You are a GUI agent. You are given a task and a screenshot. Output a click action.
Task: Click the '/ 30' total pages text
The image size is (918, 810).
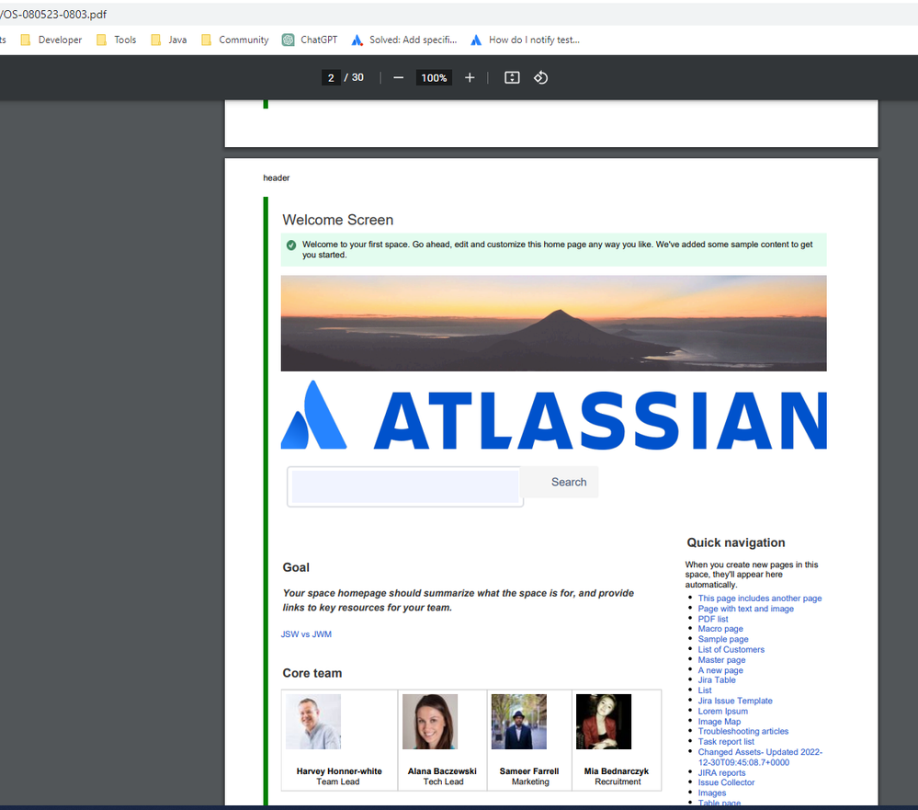coord(354,77)
